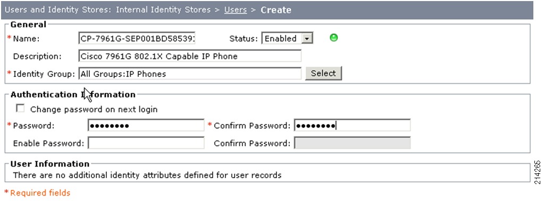Image resolution: width=544 pixels, height=201 pixels.
Task: Click the Identity Group text field
Action: click(190, 74)
